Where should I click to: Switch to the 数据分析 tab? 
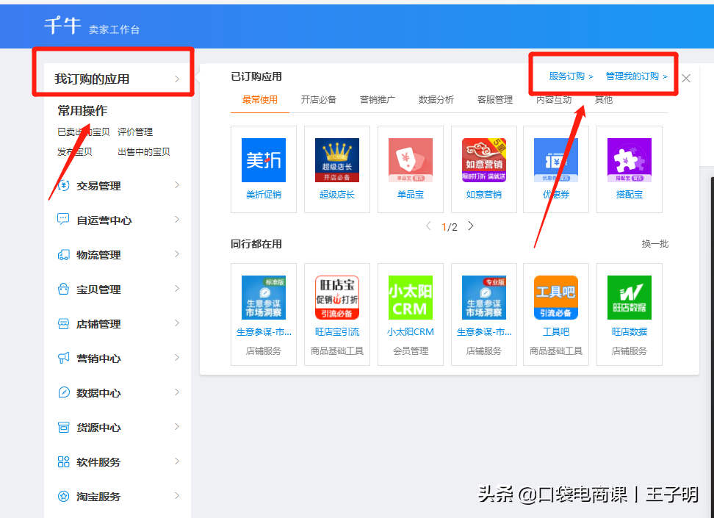[436, 100]
